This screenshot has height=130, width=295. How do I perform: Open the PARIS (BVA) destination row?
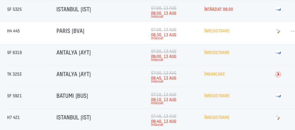click(147, 33)
